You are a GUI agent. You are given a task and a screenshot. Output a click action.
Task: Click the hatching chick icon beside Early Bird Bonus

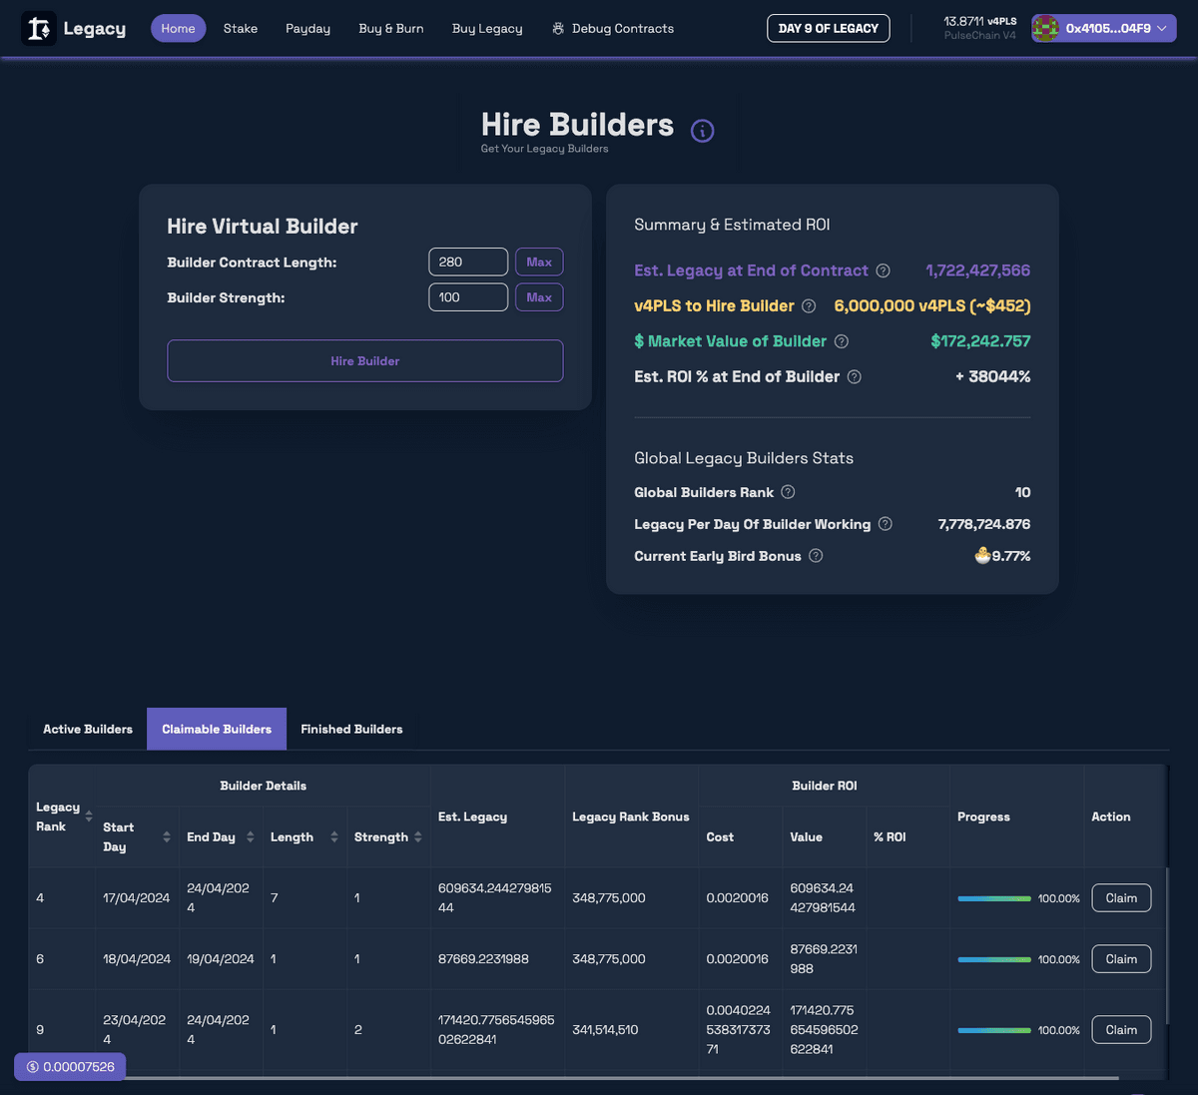(982, 556)
